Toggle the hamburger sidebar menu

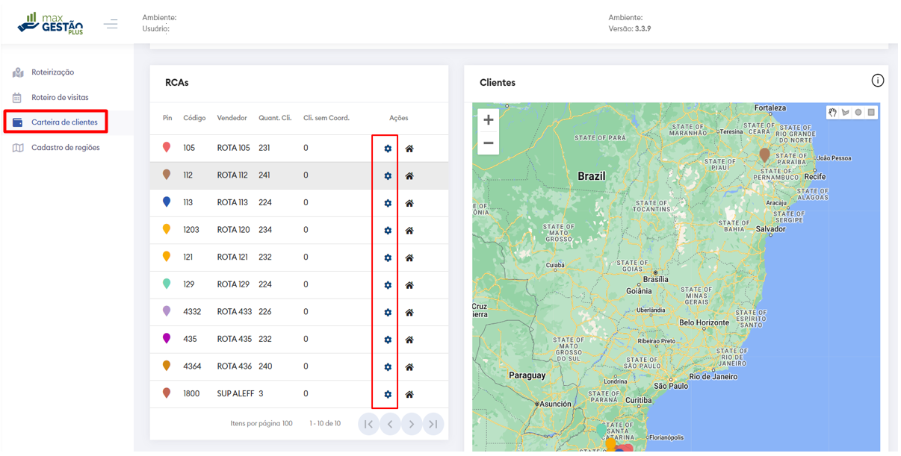(x=111, y=25)
